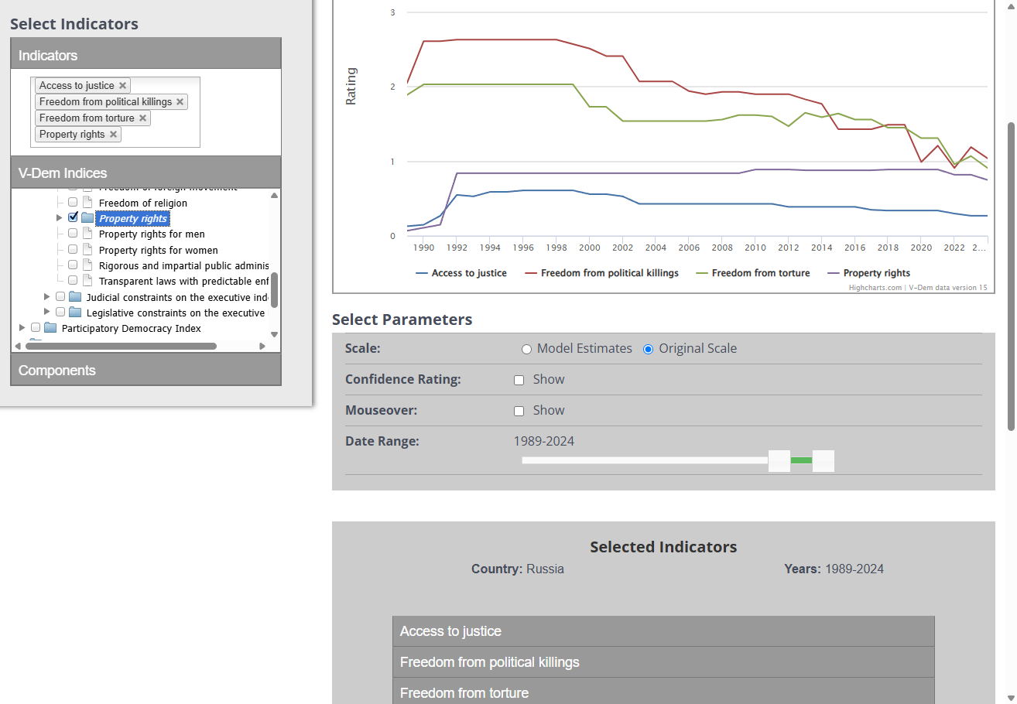Click the Rigorous and impartial document icon

[x=87, y=265]
